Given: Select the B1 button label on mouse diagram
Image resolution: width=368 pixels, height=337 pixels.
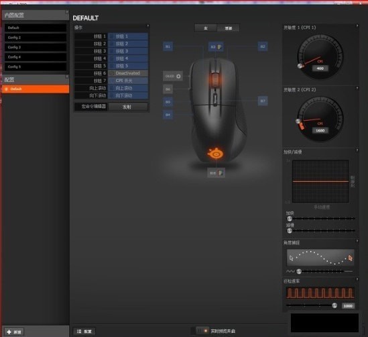Looking at the screenshot, I should (168, 46).
